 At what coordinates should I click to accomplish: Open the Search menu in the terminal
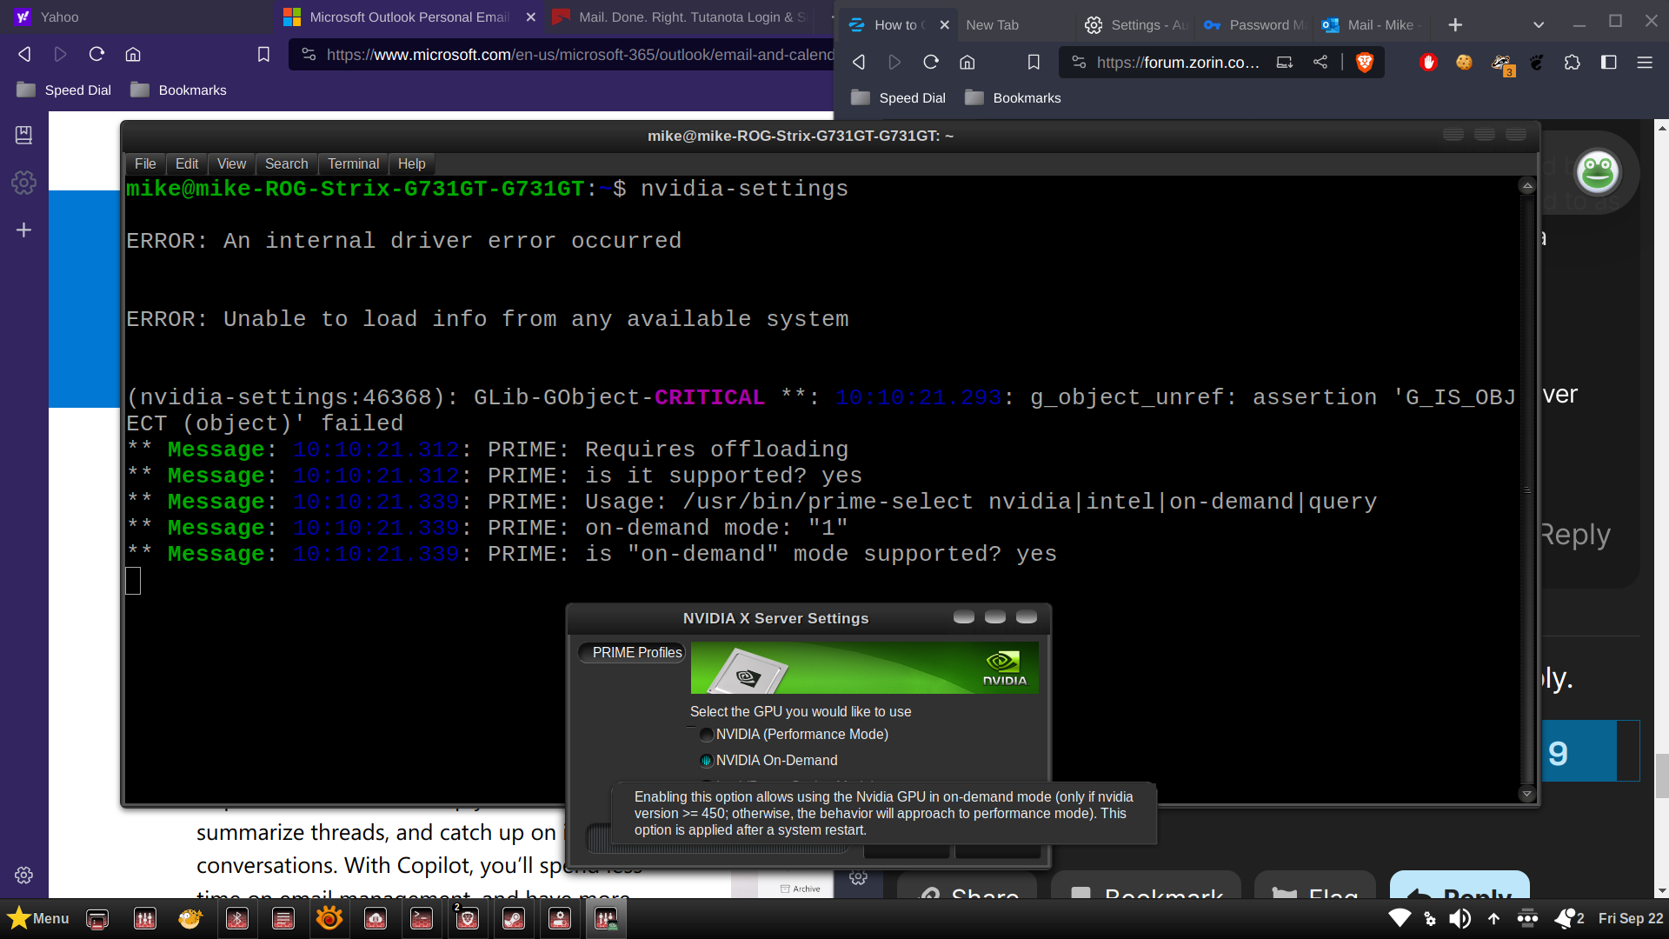coord(286,163)
